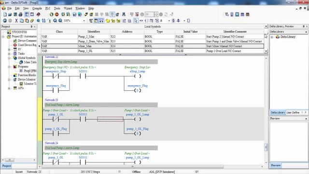The height and width of the screenshot is (174, 309).
Task: Click the Paste clipboard icon
Action: 27,20
